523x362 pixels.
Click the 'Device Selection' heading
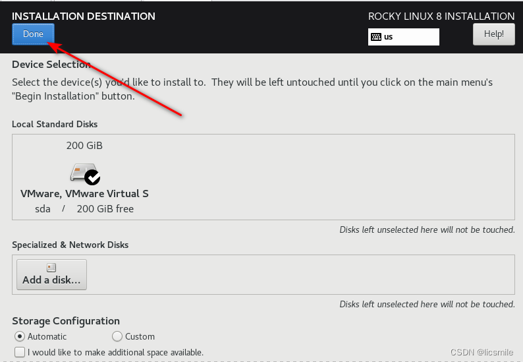point(51,65)
